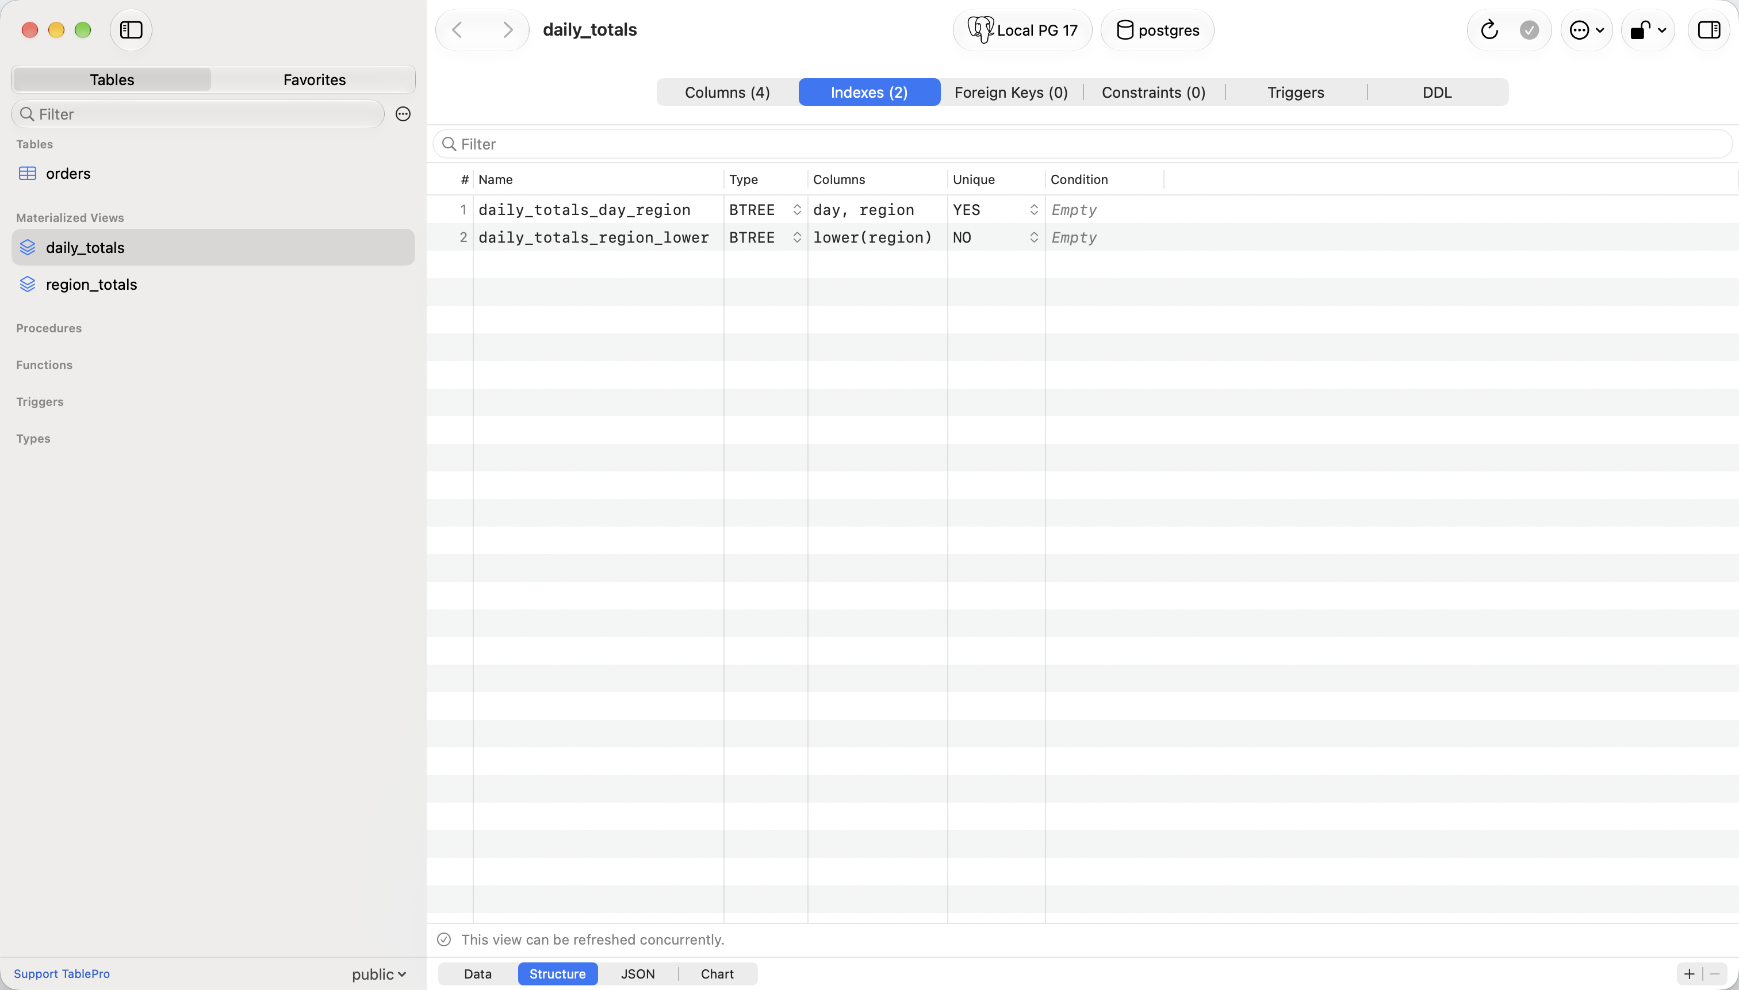Go back with the left navigation arrow

click(457, 30)
